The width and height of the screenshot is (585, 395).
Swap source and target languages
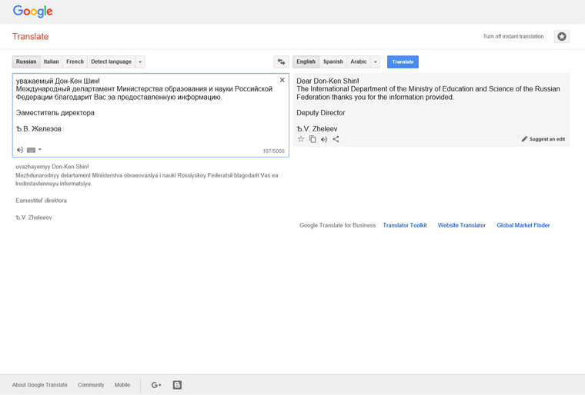(x=281, y=61)
